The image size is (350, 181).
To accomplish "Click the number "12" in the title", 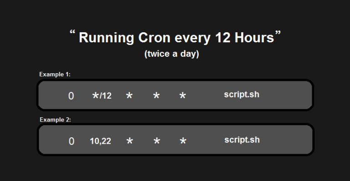I will point(223,38).
